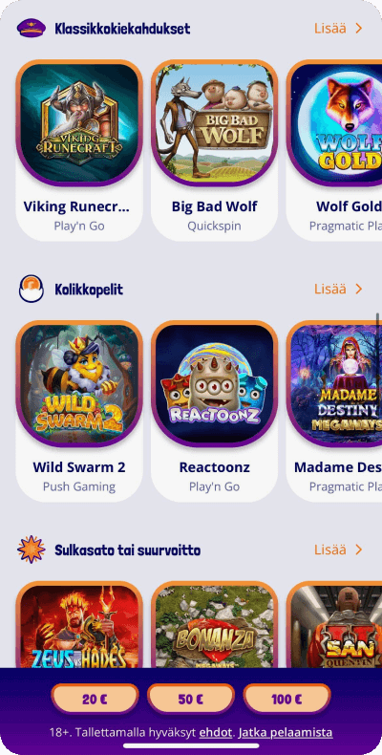The width and height of the screenshot is (382, 755).
Task: Click the starburst Sulkasato tai suurvoitto icon
Action: pyautogui.click(x=32, y=550)
